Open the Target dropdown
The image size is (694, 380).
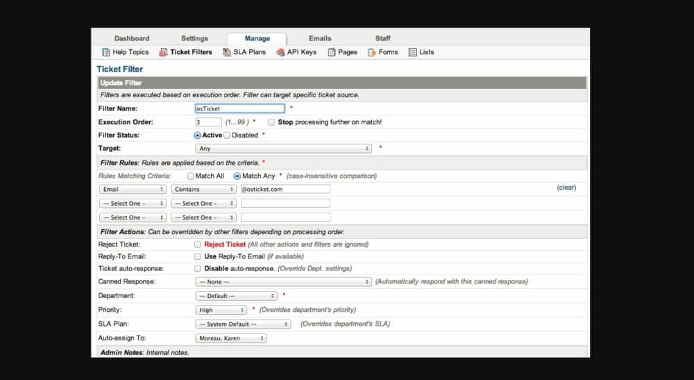(x=284, y=149)
